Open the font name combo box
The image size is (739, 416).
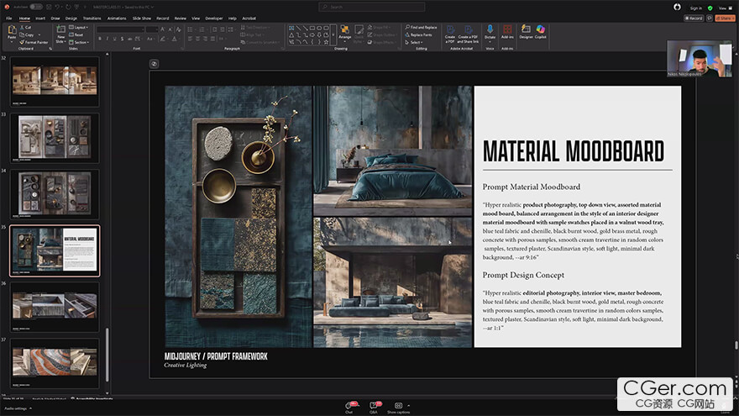pyautogui.click(x=120, y=29)
